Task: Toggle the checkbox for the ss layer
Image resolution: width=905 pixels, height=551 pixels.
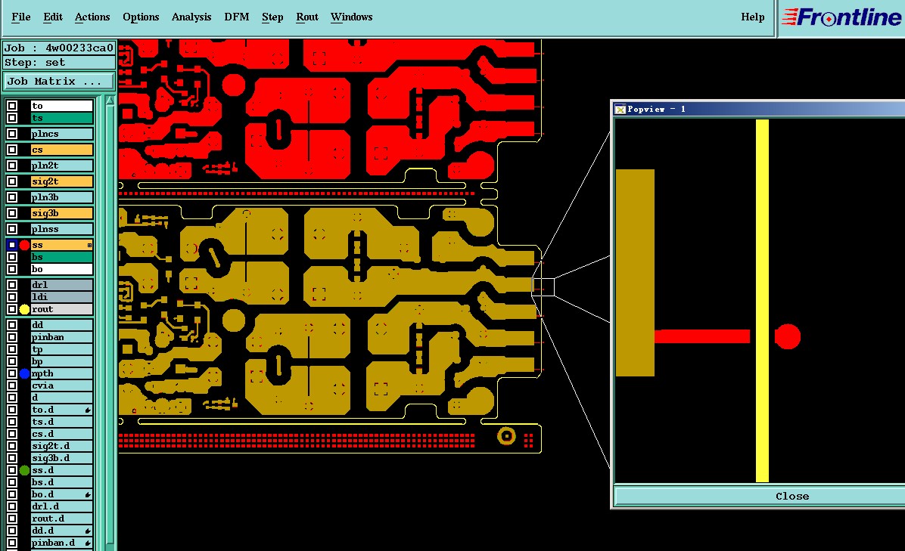Action: pyautogui.click(x=11, y=246)
